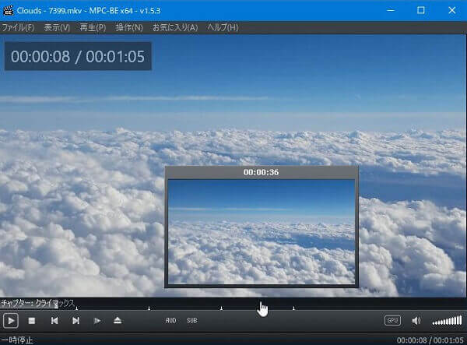Open the お気に入り(A) menu
The height and width of the screenshot is (345, 467).
(175, 28)
